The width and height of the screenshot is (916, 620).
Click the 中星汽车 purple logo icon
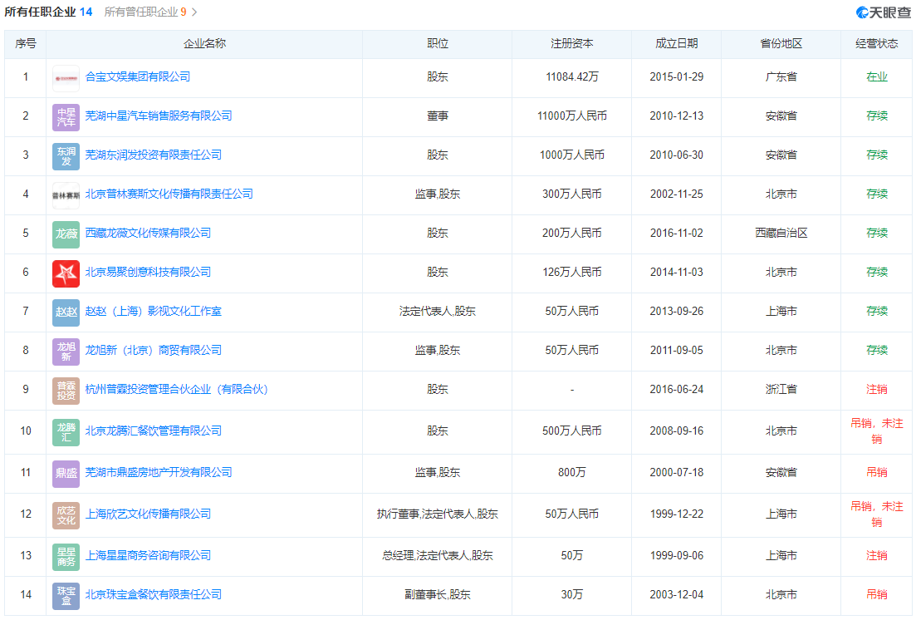pos(66,117)
